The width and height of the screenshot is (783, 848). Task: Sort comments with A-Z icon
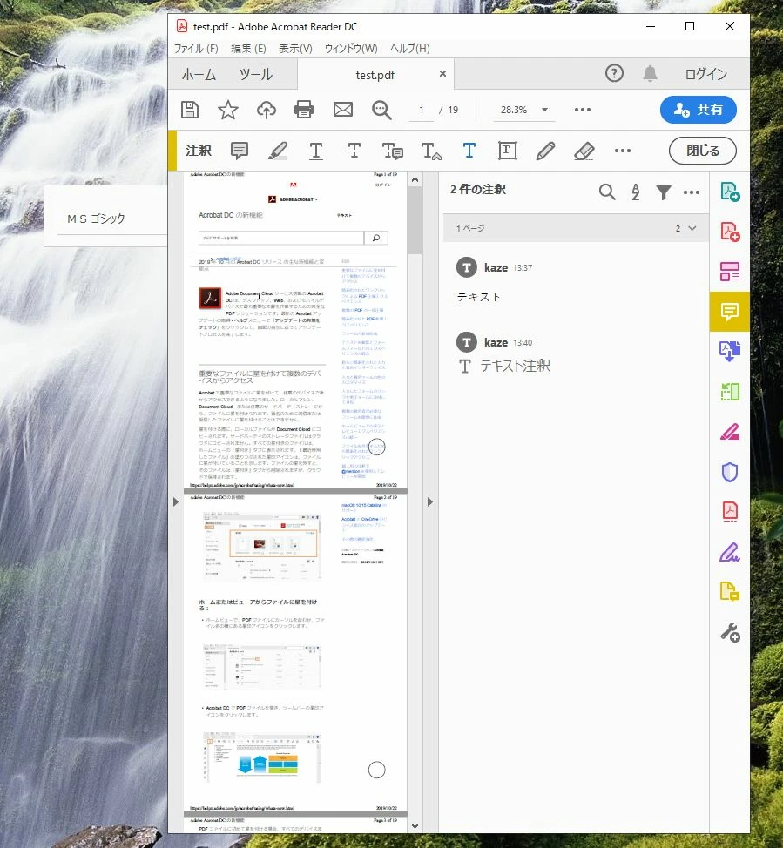coord(636,192)
